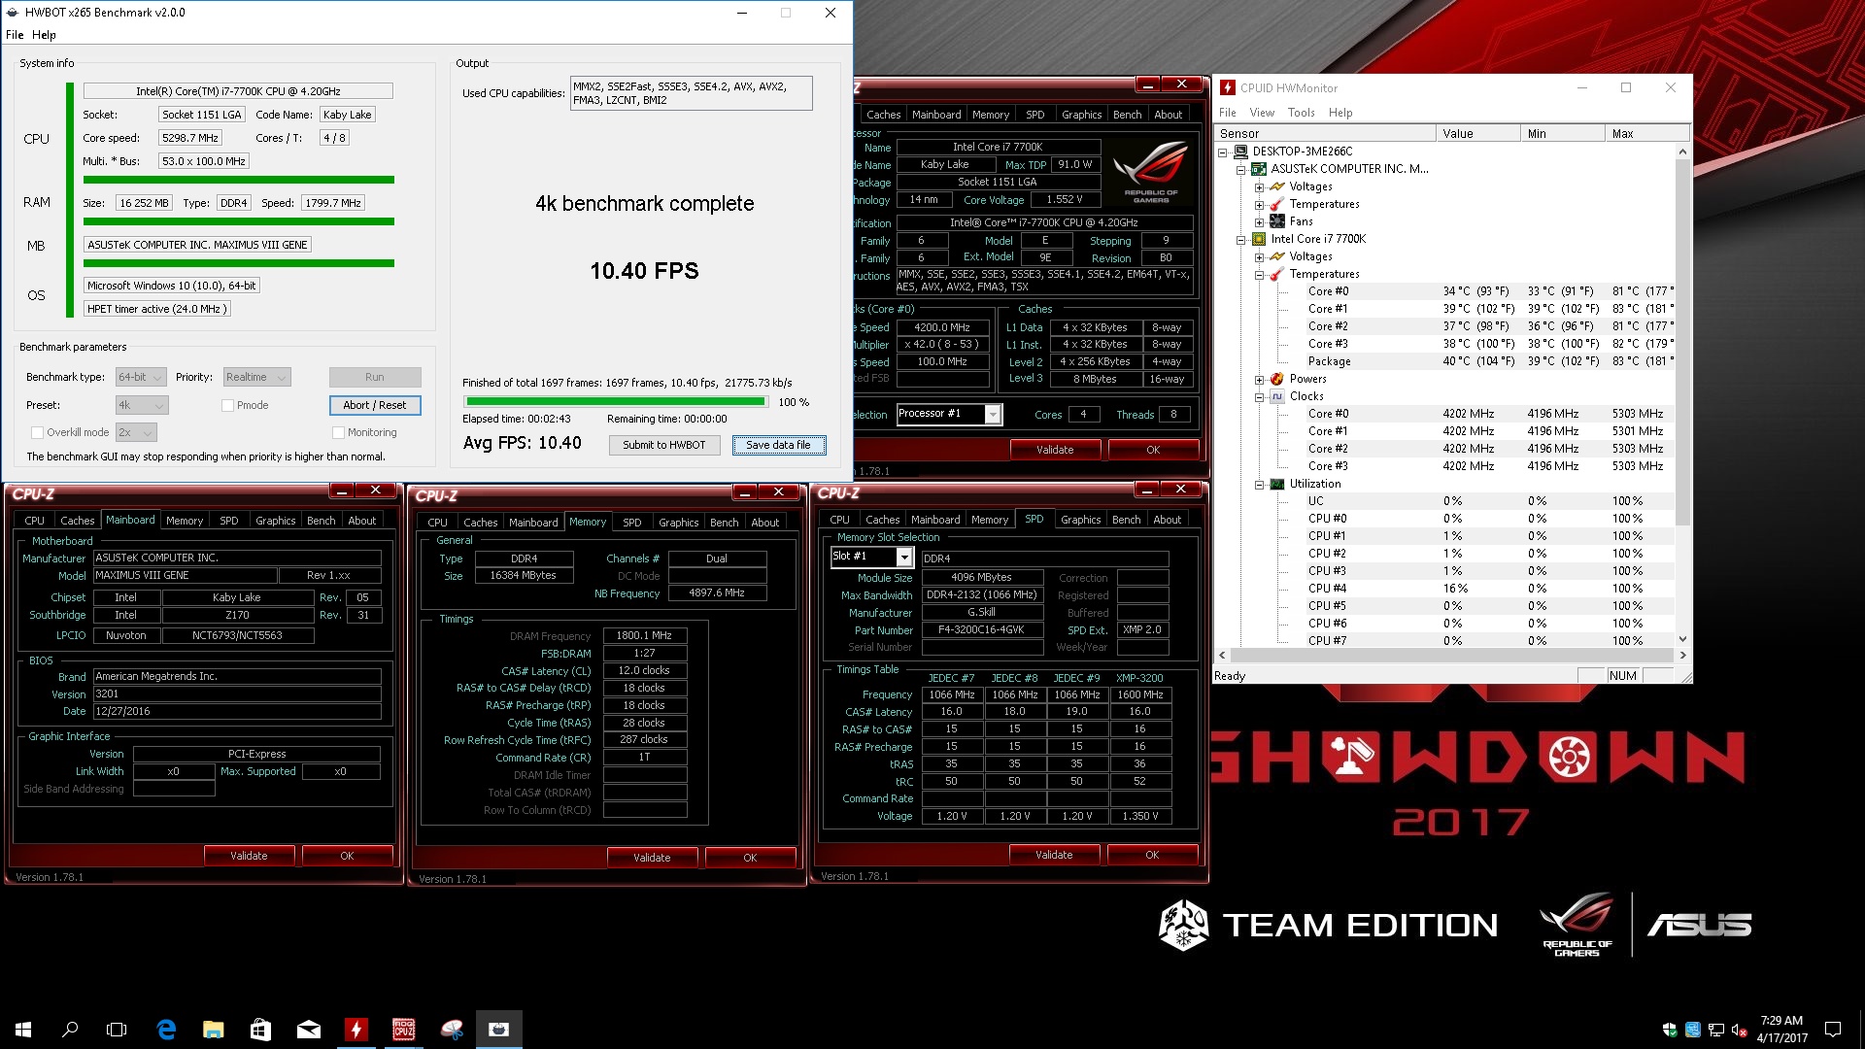This screenshot has width=1865, height=1049.
Task: Switch to Graphics tab in SPD CPU-Z window
Action: coord(1080,520)
